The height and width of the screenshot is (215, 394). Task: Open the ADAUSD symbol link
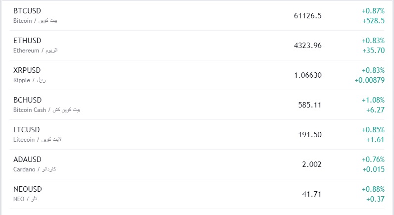pos(27,159)
